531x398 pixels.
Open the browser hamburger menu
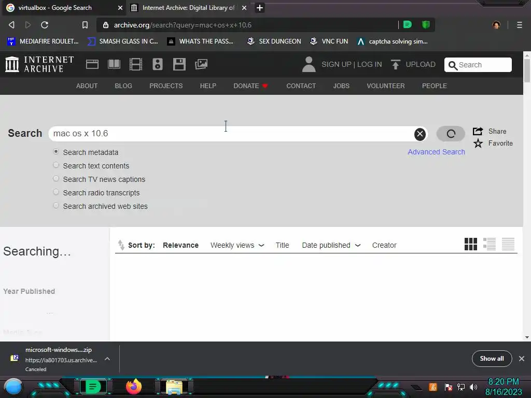520,25
